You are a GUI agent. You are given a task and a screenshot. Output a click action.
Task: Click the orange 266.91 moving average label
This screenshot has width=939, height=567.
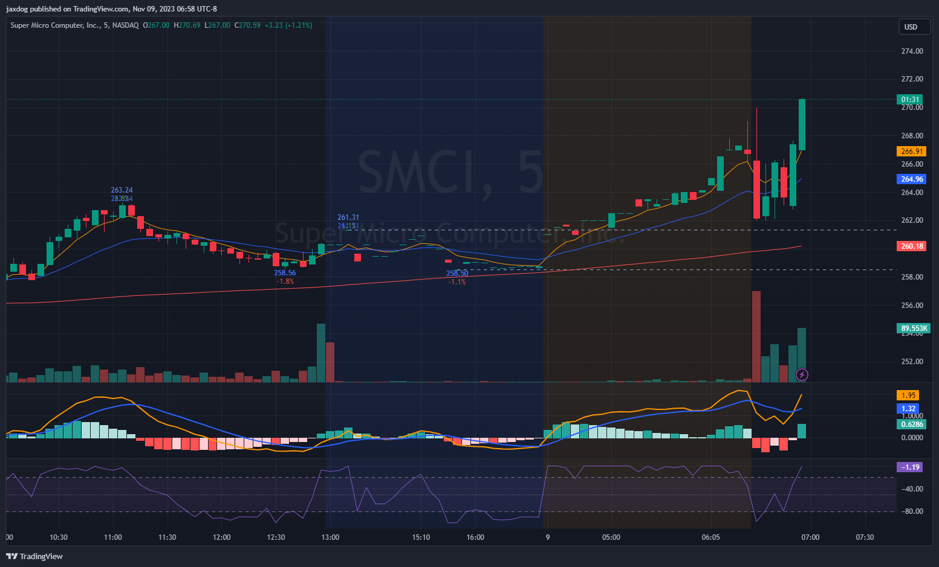click(911, 152)
